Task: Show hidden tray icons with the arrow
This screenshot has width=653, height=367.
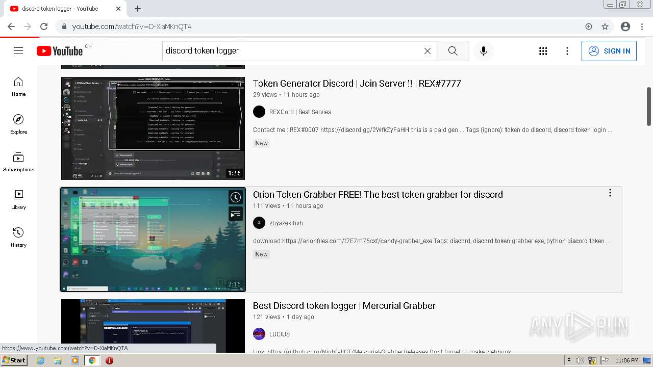Action: 569,360
